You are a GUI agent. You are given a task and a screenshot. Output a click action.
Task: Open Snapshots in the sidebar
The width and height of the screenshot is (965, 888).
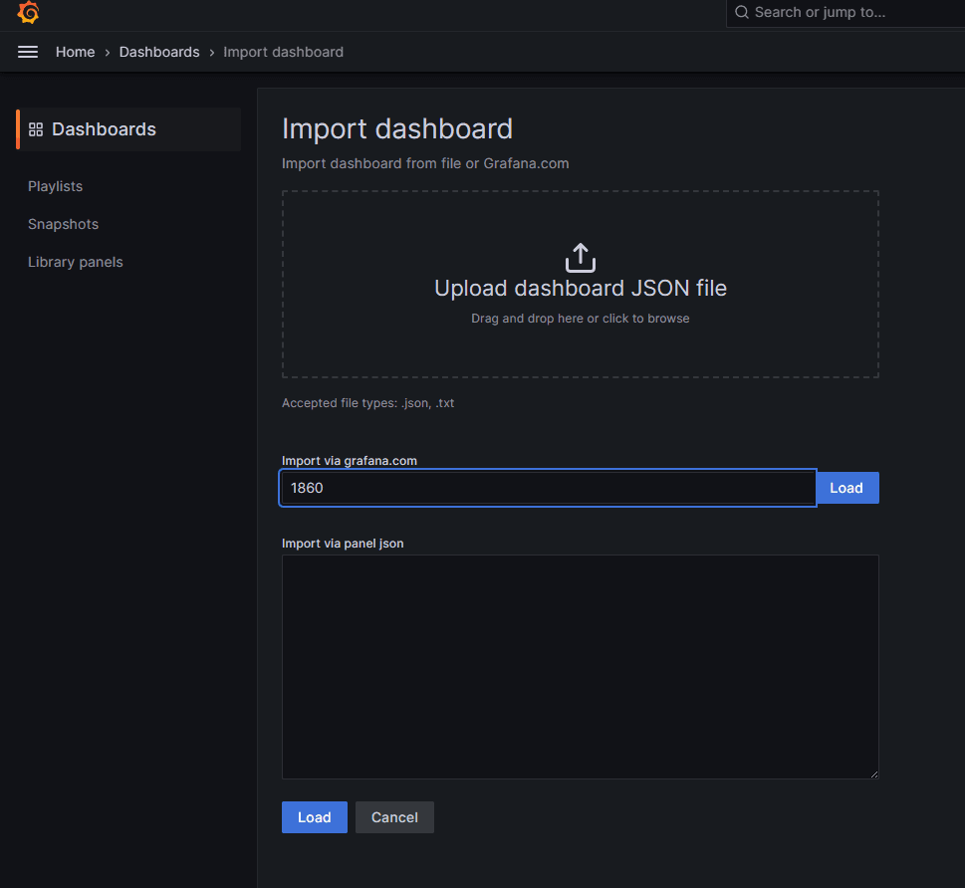64,224
